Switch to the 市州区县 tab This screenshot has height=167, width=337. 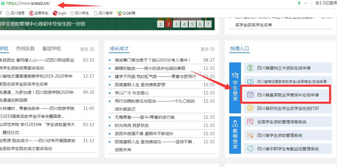pyautogui.click(x=25, y=49)
